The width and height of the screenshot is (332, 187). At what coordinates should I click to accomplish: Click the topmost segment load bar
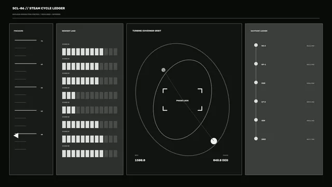(90, 52)
